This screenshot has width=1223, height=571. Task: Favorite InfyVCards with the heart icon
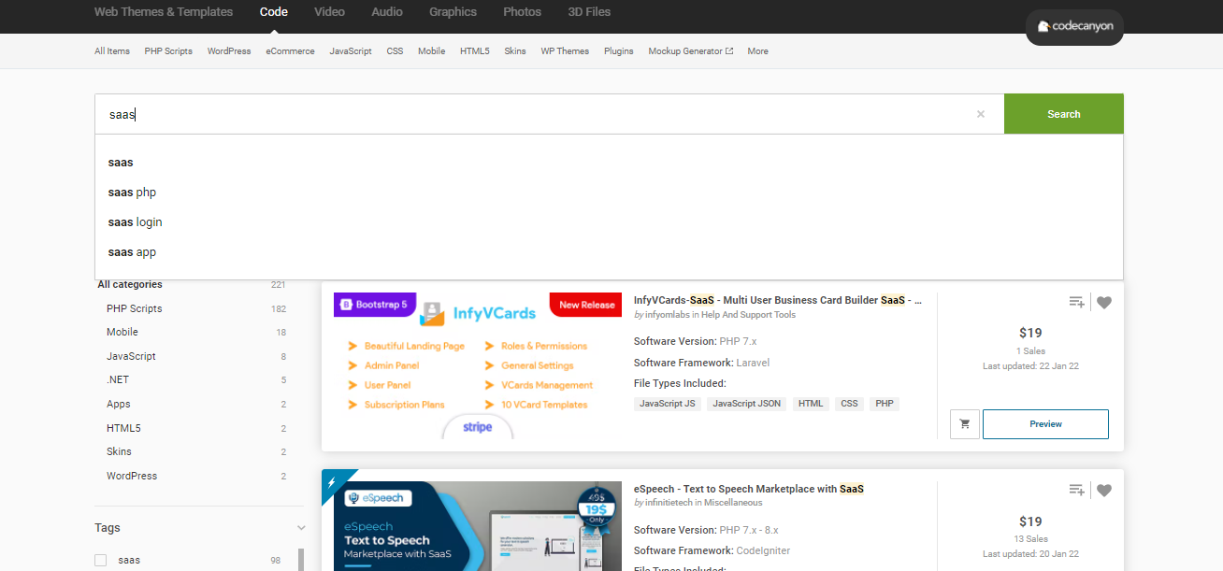coord(1104,302)
